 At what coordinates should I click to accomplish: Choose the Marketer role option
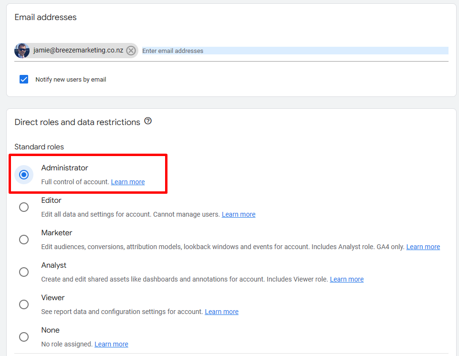(x=24, y=240)
